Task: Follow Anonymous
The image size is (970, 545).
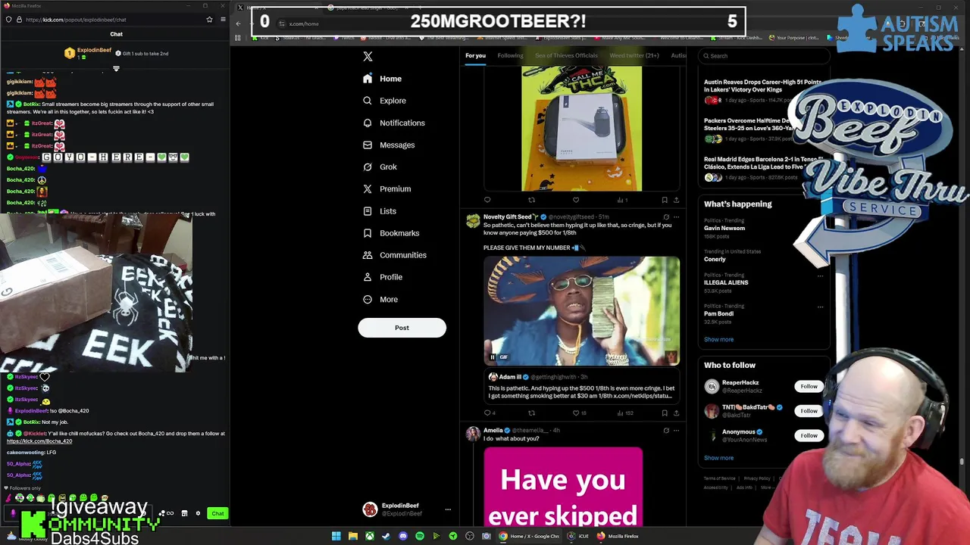Action: 809,435
